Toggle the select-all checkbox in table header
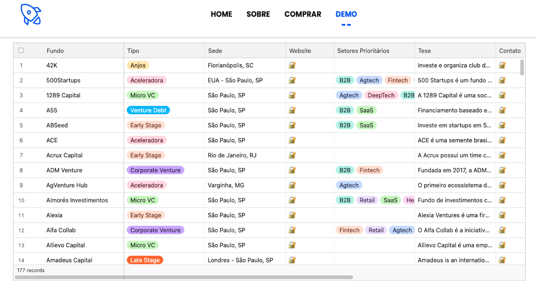Screen dimensions: 536x281 point(21,50)
